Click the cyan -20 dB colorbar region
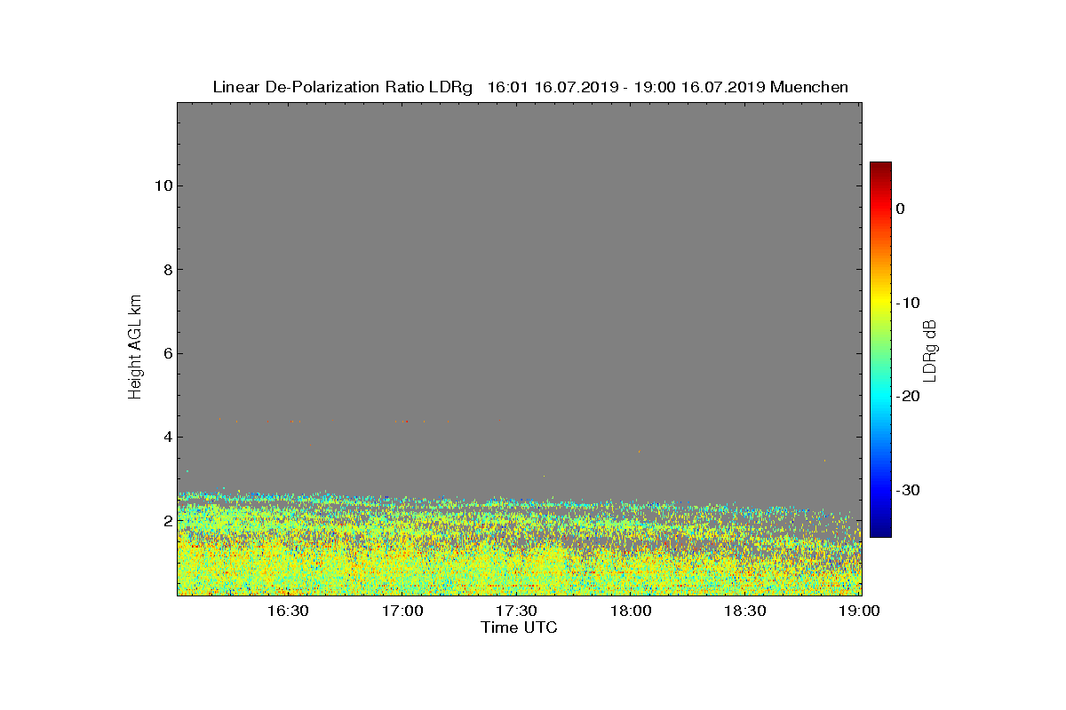This screenshot has width=1066, height=710. [x=880, y=396]
